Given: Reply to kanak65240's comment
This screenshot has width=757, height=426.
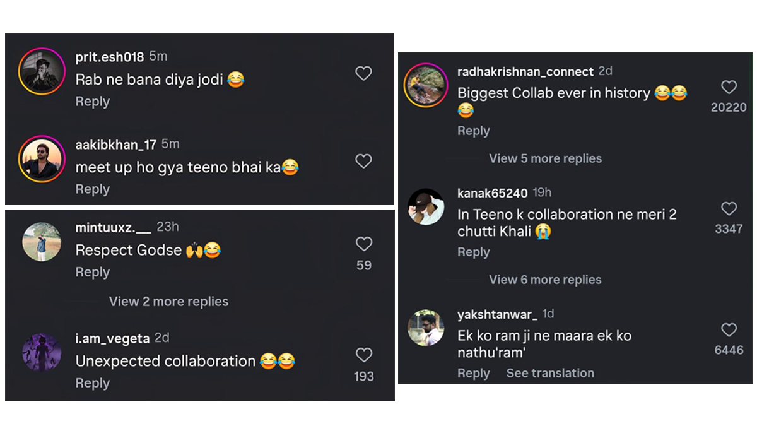Looking at the screenshot, I should (x=473, y=252).
